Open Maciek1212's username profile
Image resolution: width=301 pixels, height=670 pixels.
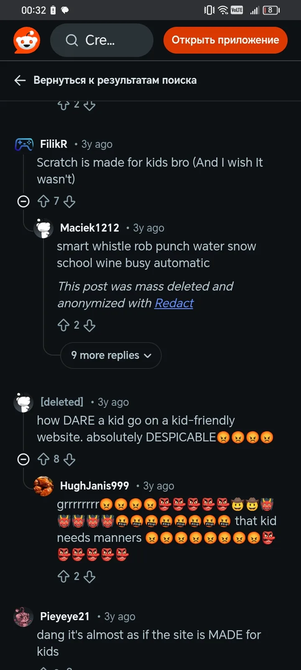[x=89, y=228]
